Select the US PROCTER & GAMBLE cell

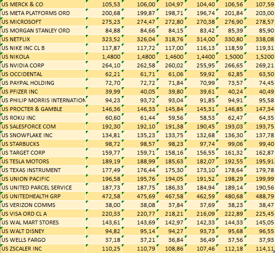[43, 109]
